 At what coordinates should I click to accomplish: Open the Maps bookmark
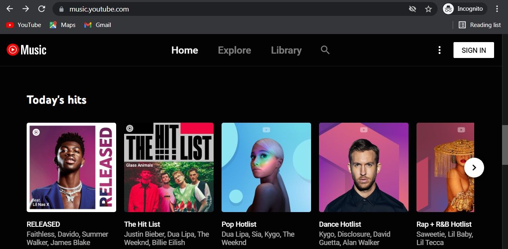(x=62, y=25)
